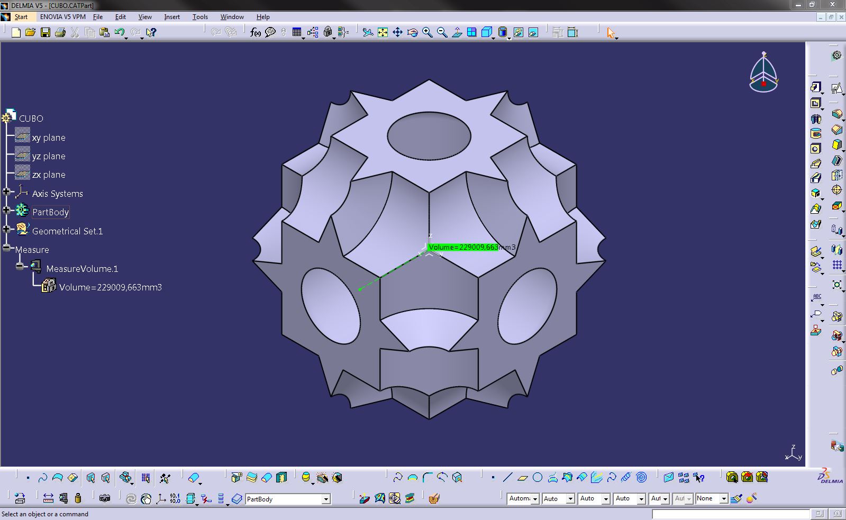This screenshot has height=520, width=846.
Task: Select the zx plane in the tree
Action: 49,175
